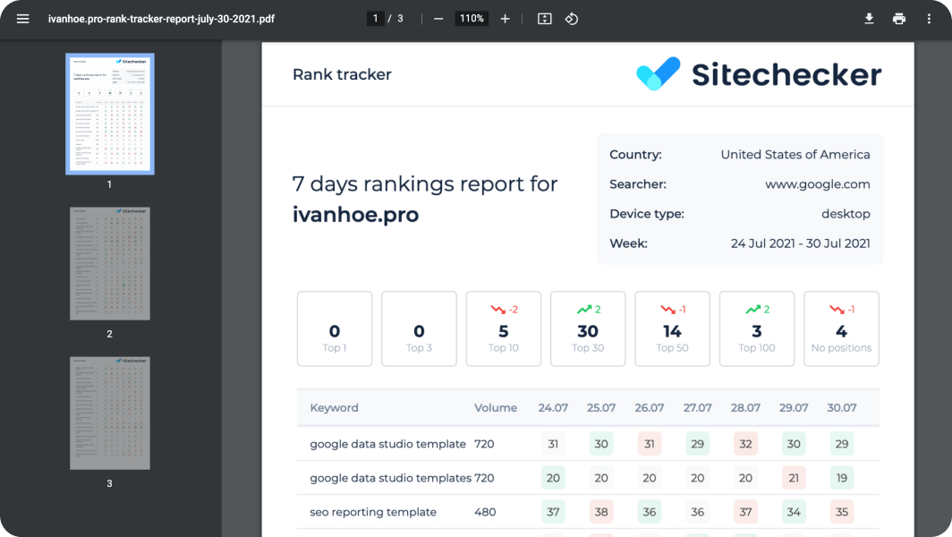Select page 1 thumbnail

(110, 114)
